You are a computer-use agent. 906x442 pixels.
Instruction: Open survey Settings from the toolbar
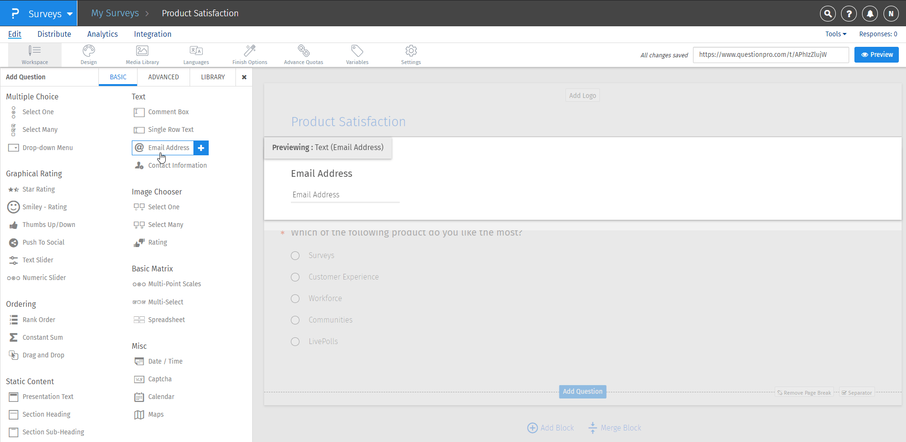(x=411, y=54)
